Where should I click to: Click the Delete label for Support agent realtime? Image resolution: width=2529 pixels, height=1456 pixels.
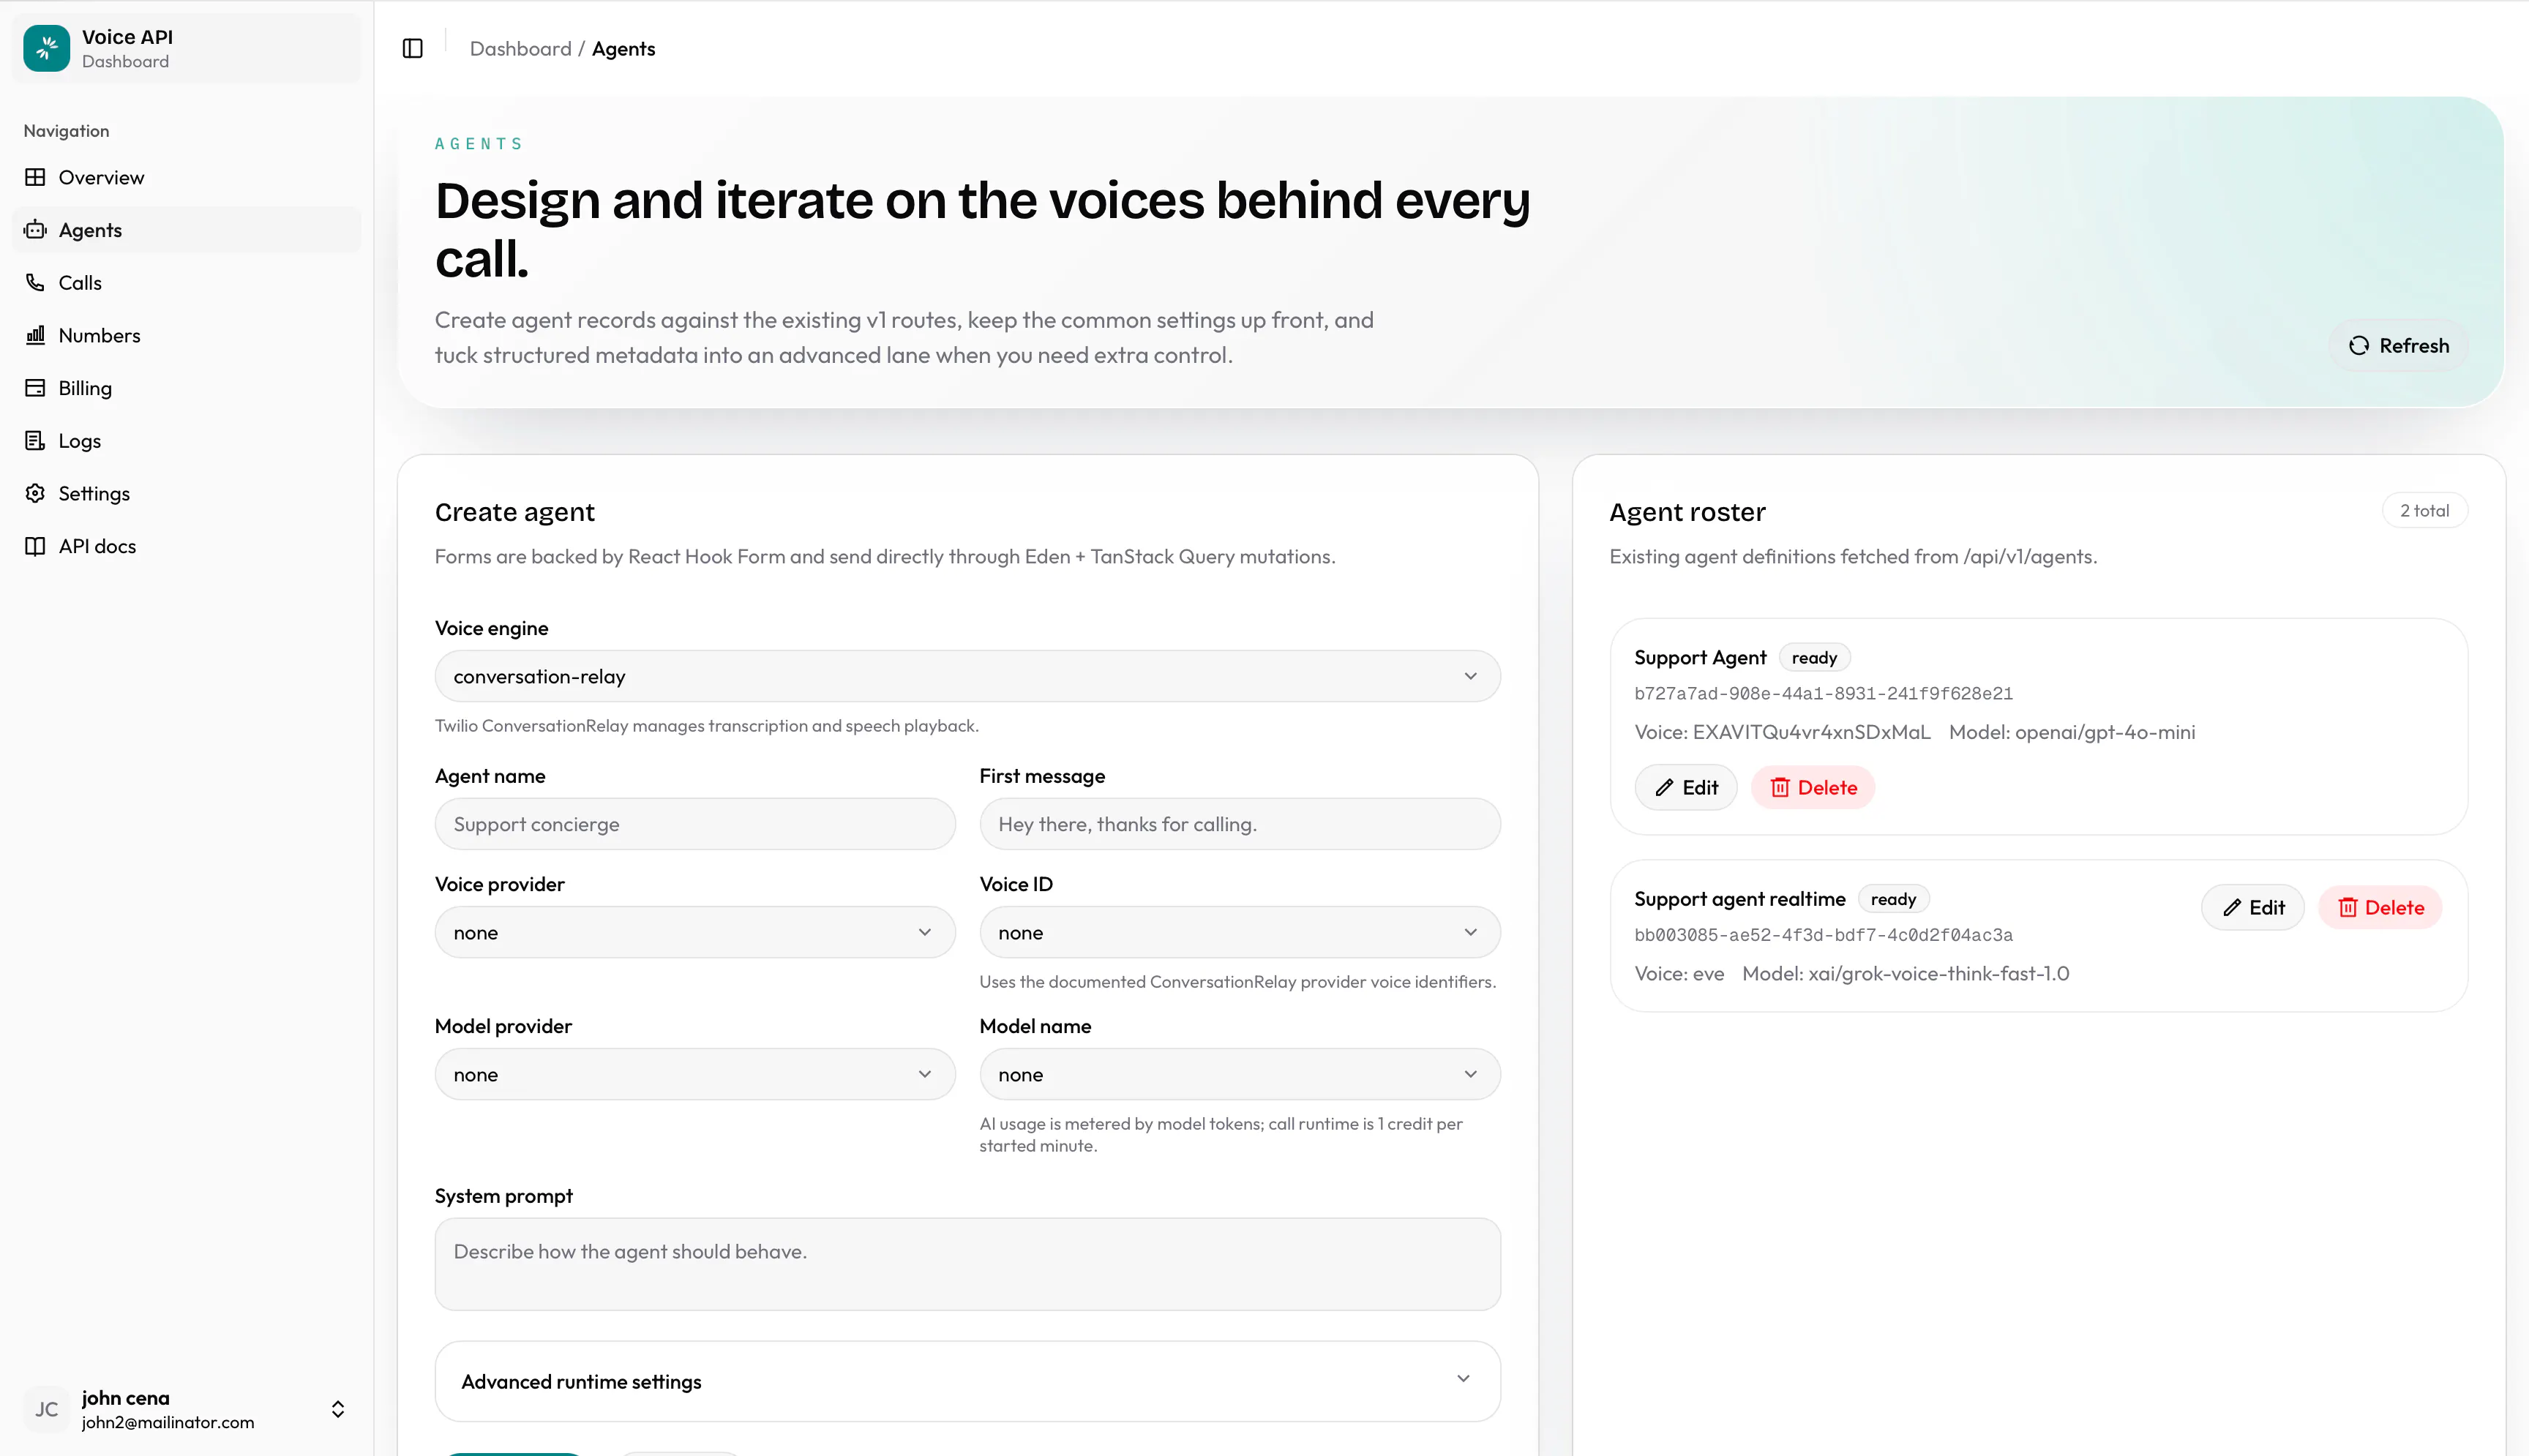[x=2394, y=908]
